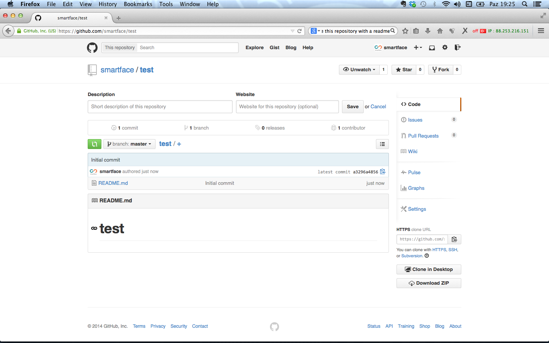Open notifications inbox icon
The width and height of the screenshot is (549, 343).
(432, 48)
